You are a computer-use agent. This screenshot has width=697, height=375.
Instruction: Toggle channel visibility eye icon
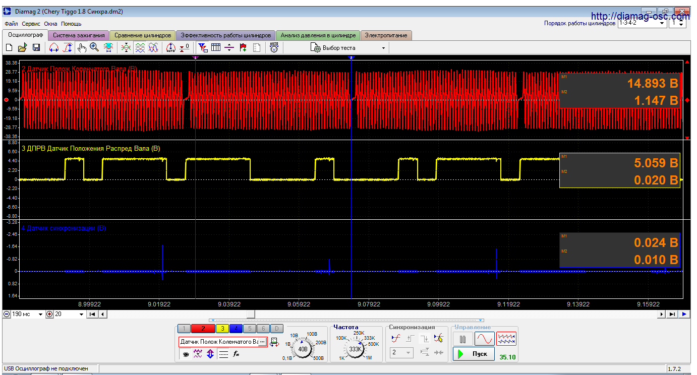186,354
